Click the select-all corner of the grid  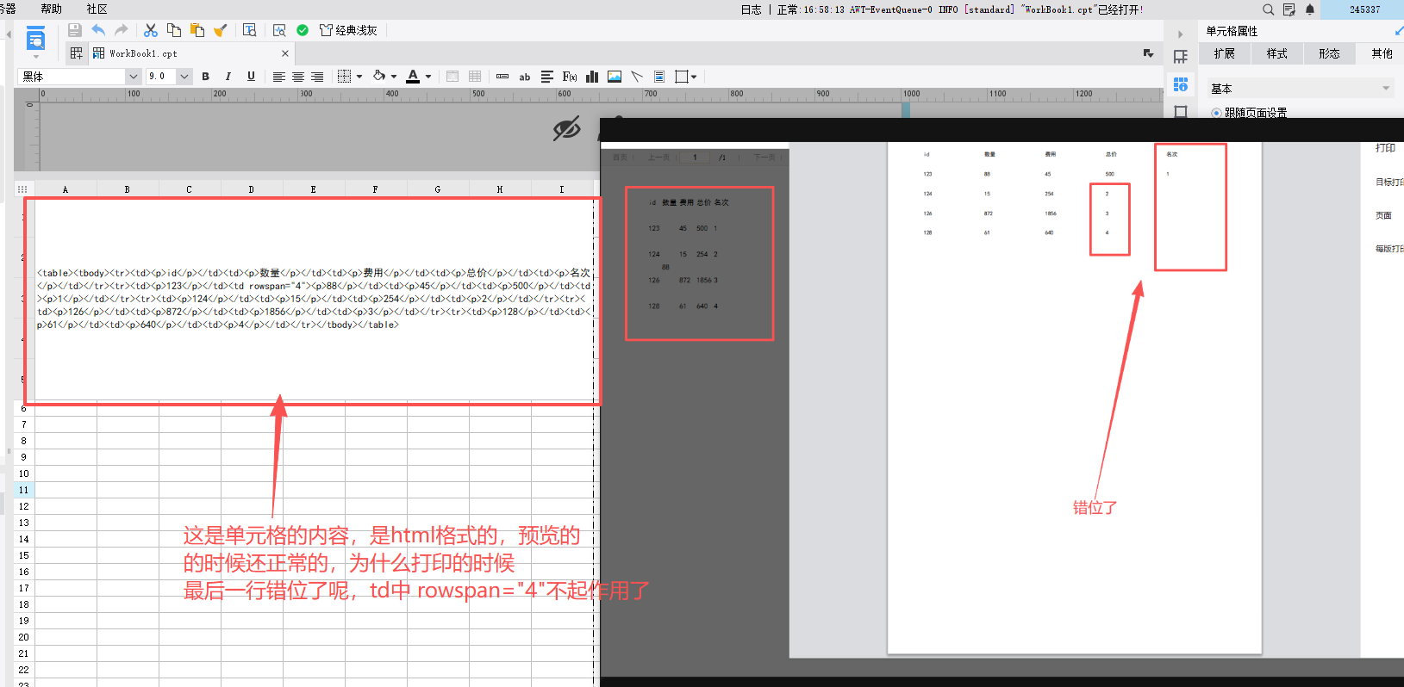[22, 189]
